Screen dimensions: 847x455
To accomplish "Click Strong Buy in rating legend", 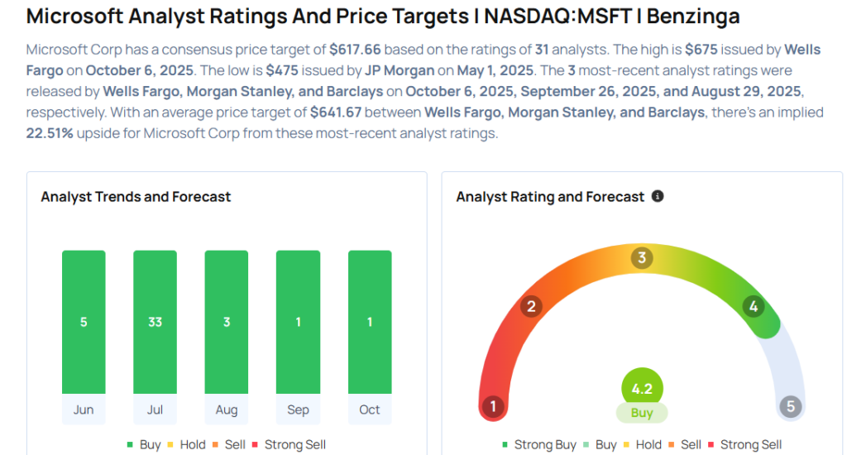I will 538,444.
